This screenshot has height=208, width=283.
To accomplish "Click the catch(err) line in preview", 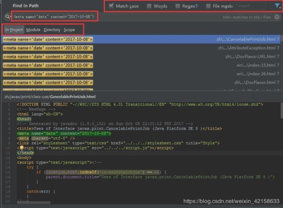I will tap(41, 191).
